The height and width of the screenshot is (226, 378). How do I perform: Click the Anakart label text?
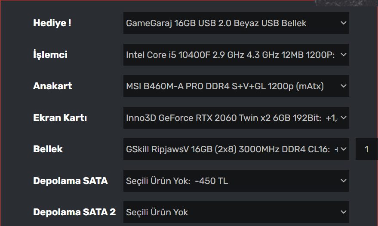click(52, 86)
